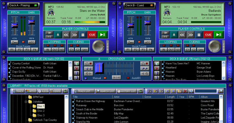Viewport: 234px width, 123px height.
Task: Click the double left arrow crossfader button
Action: click(x=89, y=69)
